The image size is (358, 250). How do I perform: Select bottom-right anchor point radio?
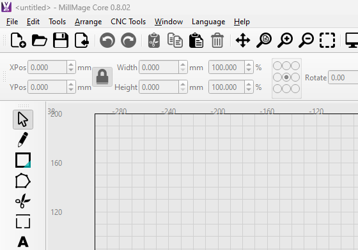coord(295,89)
